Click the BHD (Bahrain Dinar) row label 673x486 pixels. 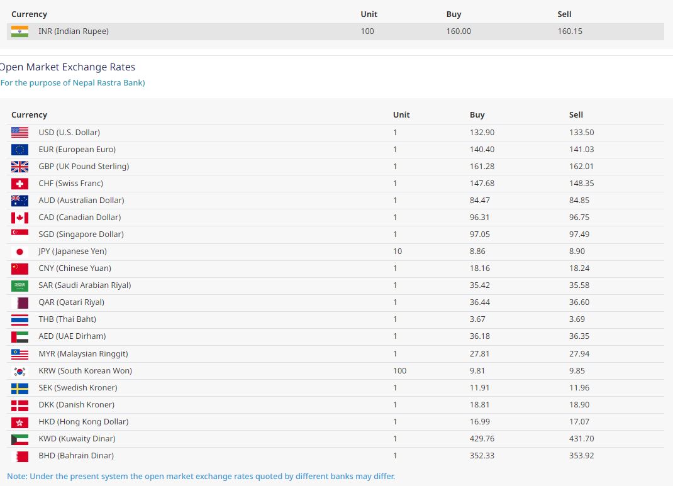(x=76, y=456)
